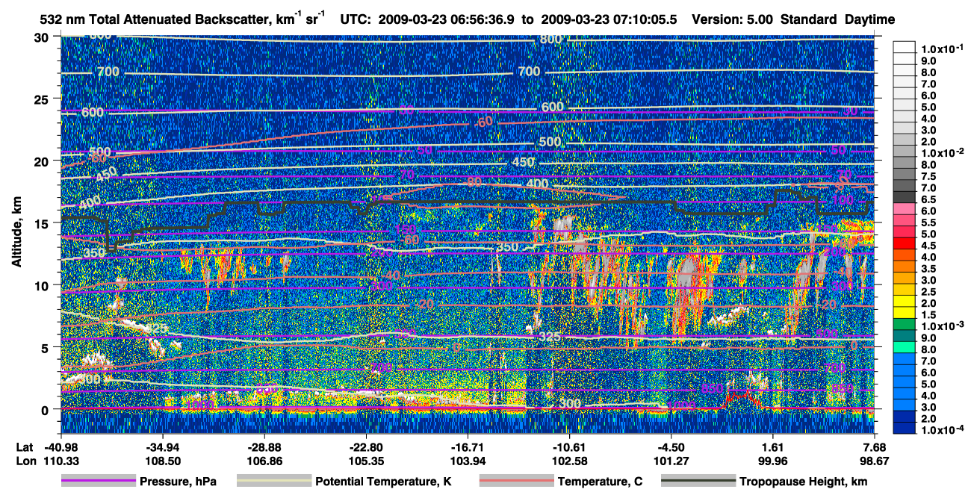
Task: Click the colorbar label 2.5
Action: [928, 292]
